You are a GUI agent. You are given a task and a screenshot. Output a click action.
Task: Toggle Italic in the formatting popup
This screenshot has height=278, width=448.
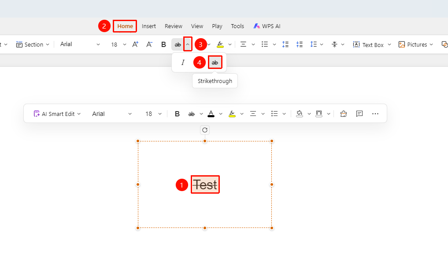click(183, 62)
